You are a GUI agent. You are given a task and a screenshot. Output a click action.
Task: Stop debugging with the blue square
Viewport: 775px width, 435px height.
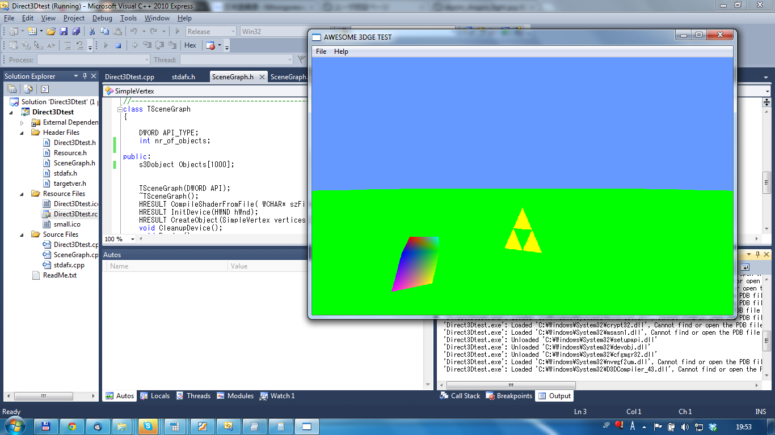118,45
